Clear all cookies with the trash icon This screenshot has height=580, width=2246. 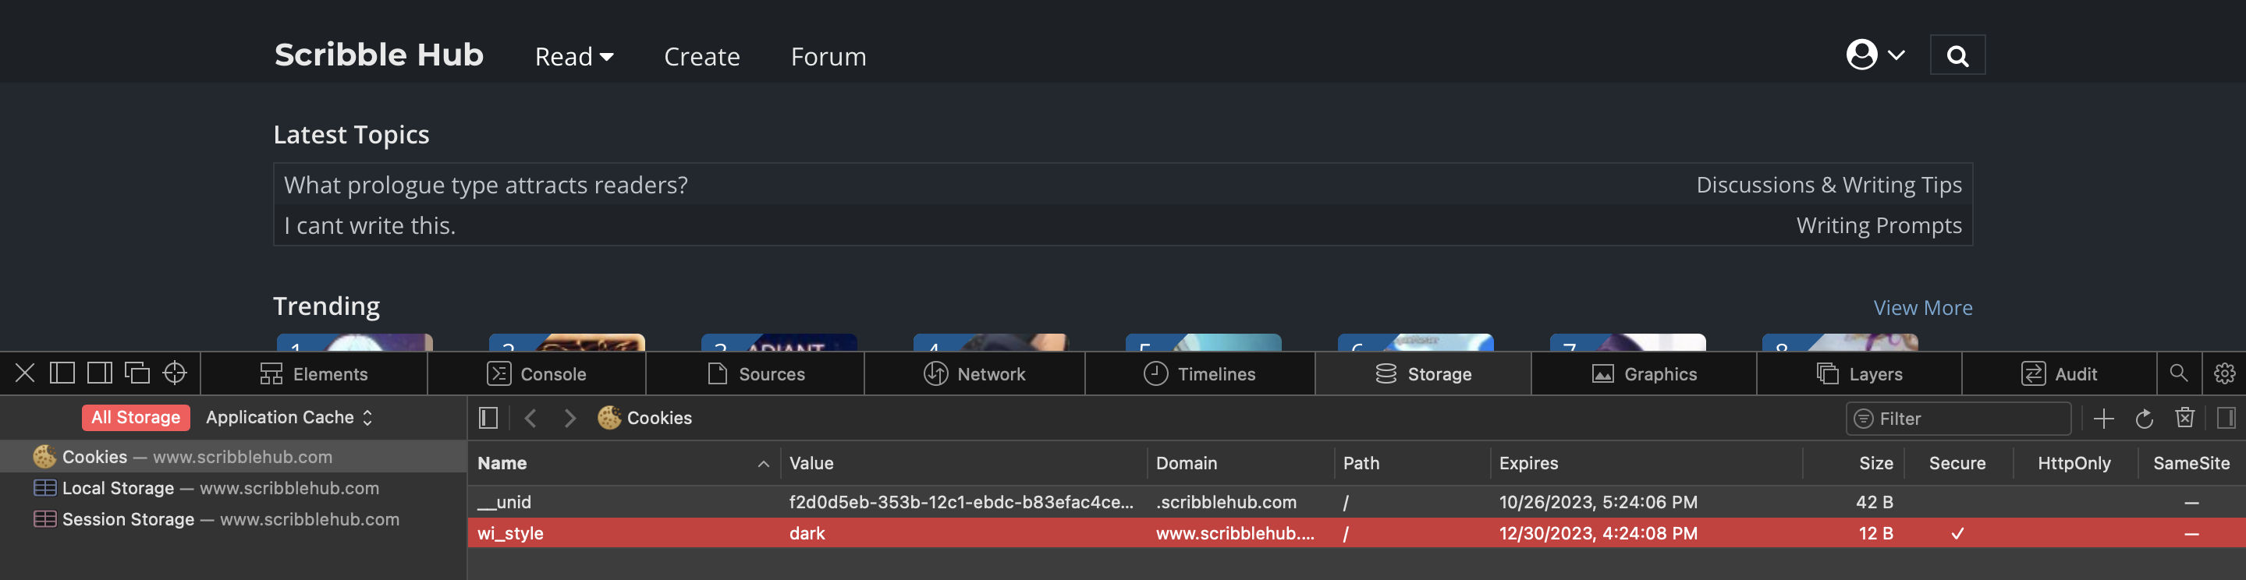click(2186, 418)
